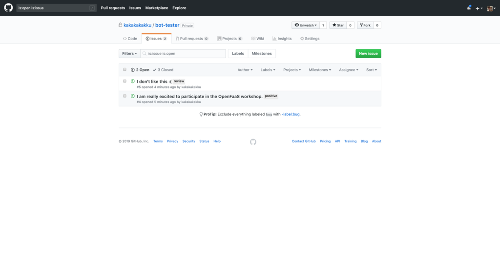Open the OpenFaaS workshop issue title
Screen dimensions: 500x273
(200, 96)
